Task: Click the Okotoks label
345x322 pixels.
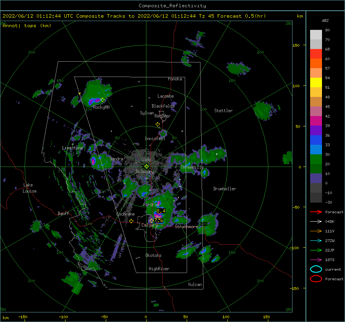Action: [x=153, y=255]
